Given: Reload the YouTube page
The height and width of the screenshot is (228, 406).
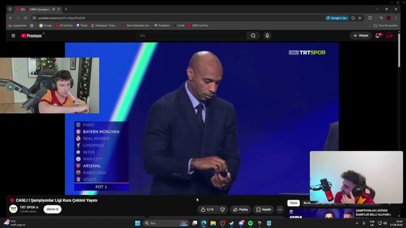Looking at the screenshot, I should (x=25, y=18).
